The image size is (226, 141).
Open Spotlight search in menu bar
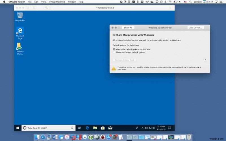point(190,2)
